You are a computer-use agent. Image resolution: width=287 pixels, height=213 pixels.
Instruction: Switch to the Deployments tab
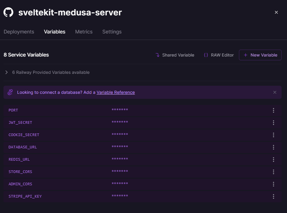(19, 32)
